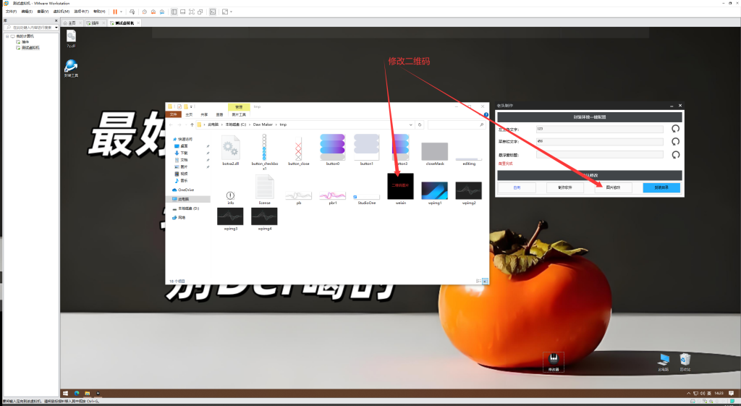Collapse the 我的计算机 tree node
741x406 pixels.
[7, 35]
